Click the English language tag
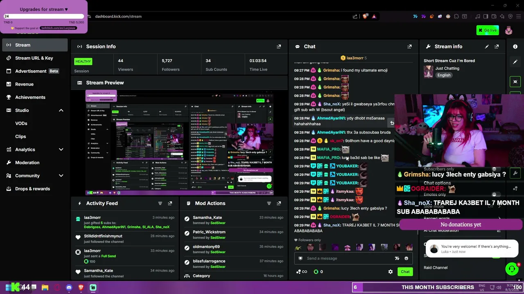Screen dimensions: 524x294 point(444,75)
